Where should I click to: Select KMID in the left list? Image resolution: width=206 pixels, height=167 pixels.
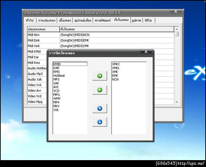70,64
